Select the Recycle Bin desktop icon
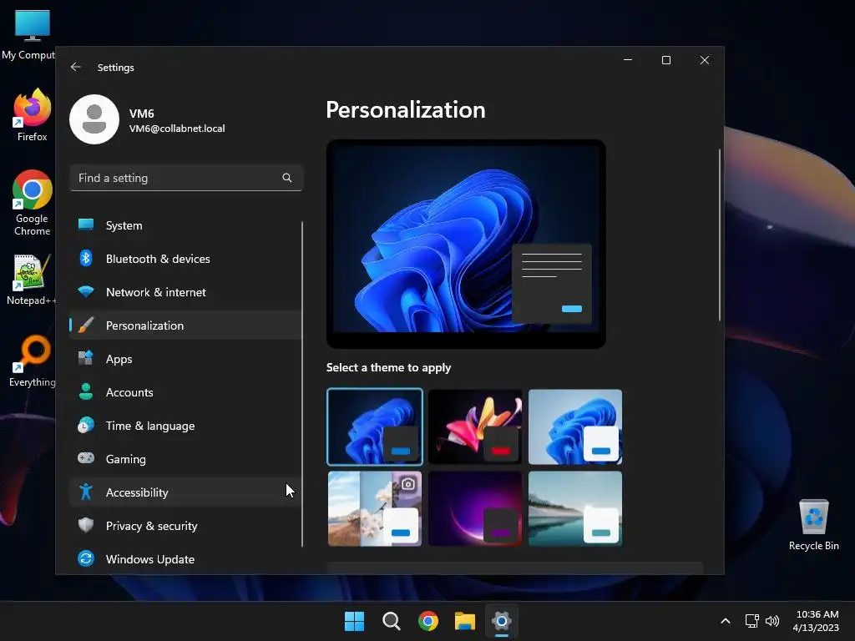This screenshot has height=641, width=855. tap(813, 525)
